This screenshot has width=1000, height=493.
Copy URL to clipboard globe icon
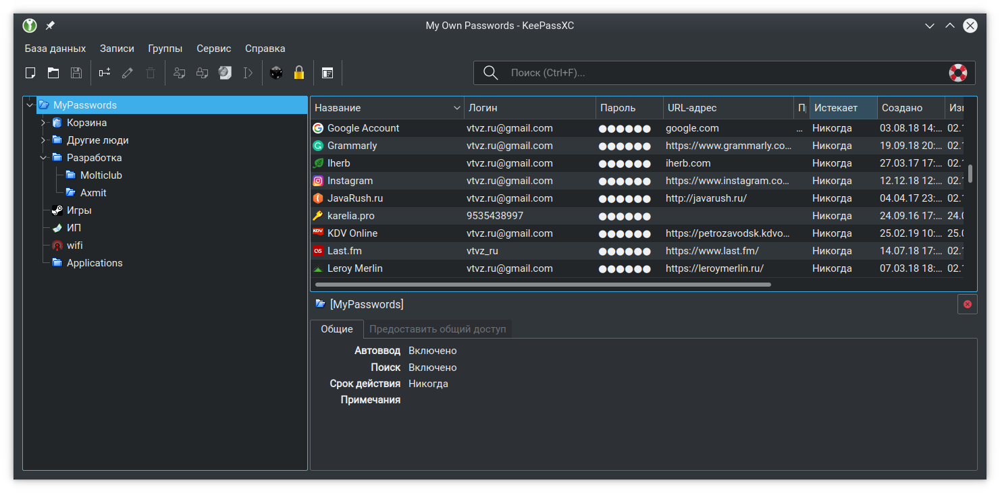[x=225, y=73]
